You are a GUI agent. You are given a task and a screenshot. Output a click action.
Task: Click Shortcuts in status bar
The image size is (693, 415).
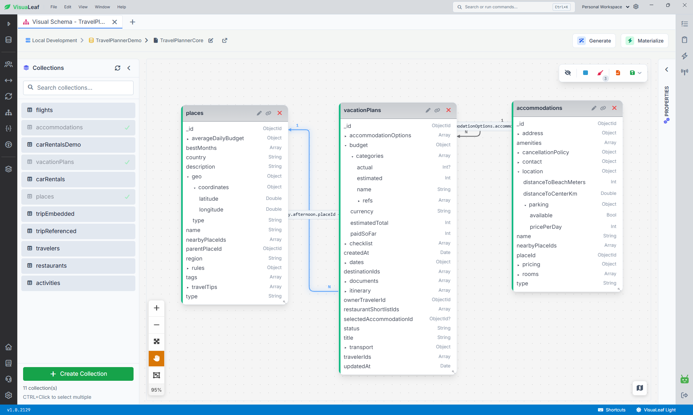[x=612, y=410]
